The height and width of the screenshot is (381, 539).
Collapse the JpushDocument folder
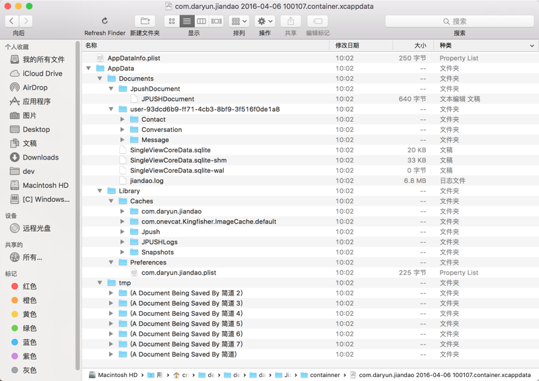point(111,89)
